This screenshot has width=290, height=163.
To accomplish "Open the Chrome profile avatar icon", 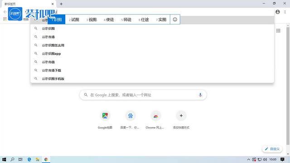I will (x=278, y=12).
